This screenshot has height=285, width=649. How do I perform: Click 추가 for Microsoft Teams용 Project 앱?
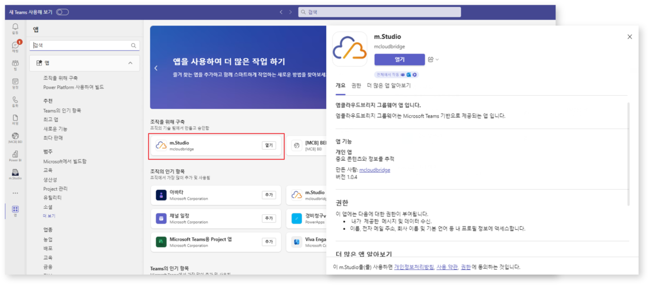pos(269,242)
